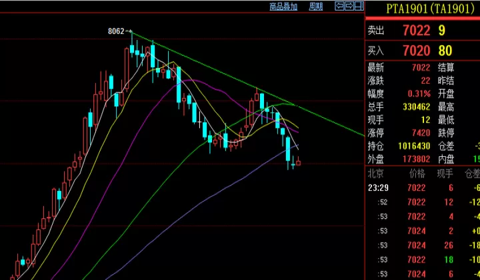Screen dimensions: 480x280
Task: Click the 现手 column header in tick list
Action: click(445, 174)
